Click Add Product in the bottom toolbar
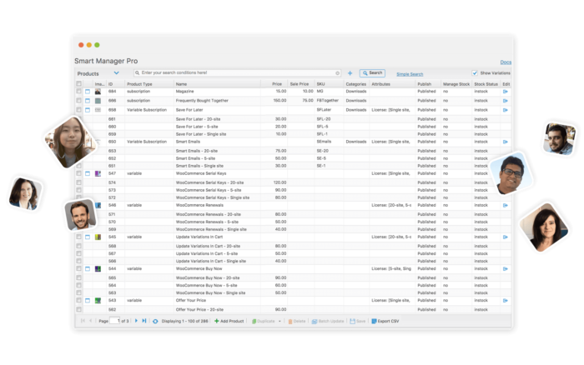This screenshot has height=365, width=584. (x=229, y=321)
